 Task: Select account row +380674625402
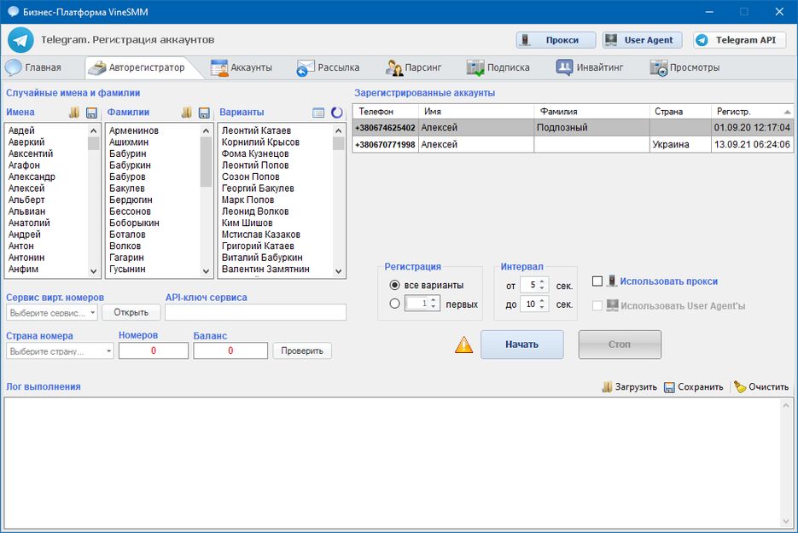click(x=573, y=128)
